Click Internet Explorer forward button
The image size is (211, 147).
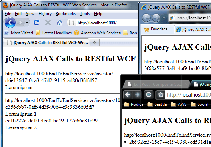(156, 18)
